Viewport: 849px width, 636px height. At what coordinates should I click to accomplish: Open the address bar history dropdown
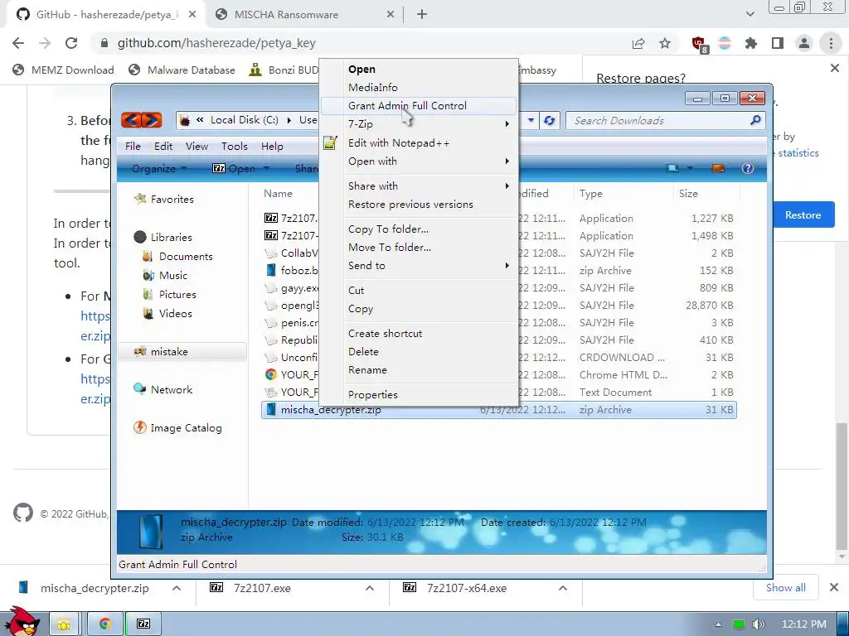pyautogui.click(x=531, y=120)
